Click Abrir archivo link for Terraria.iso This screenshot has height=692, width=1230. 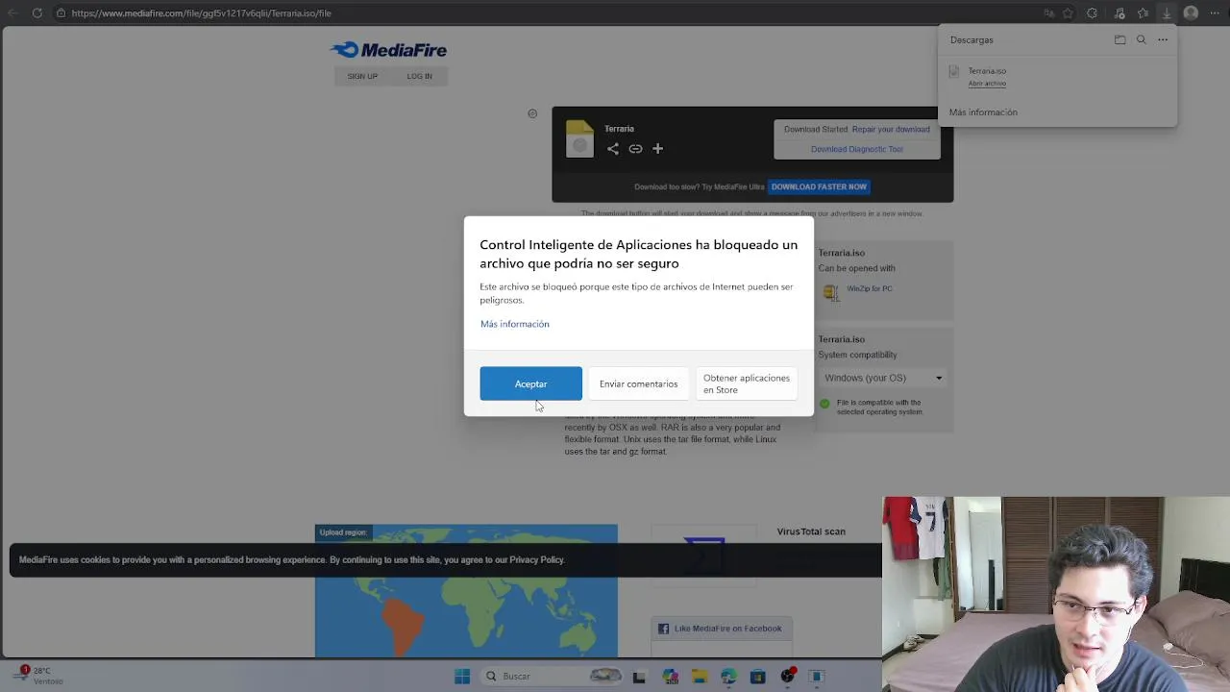987,84
